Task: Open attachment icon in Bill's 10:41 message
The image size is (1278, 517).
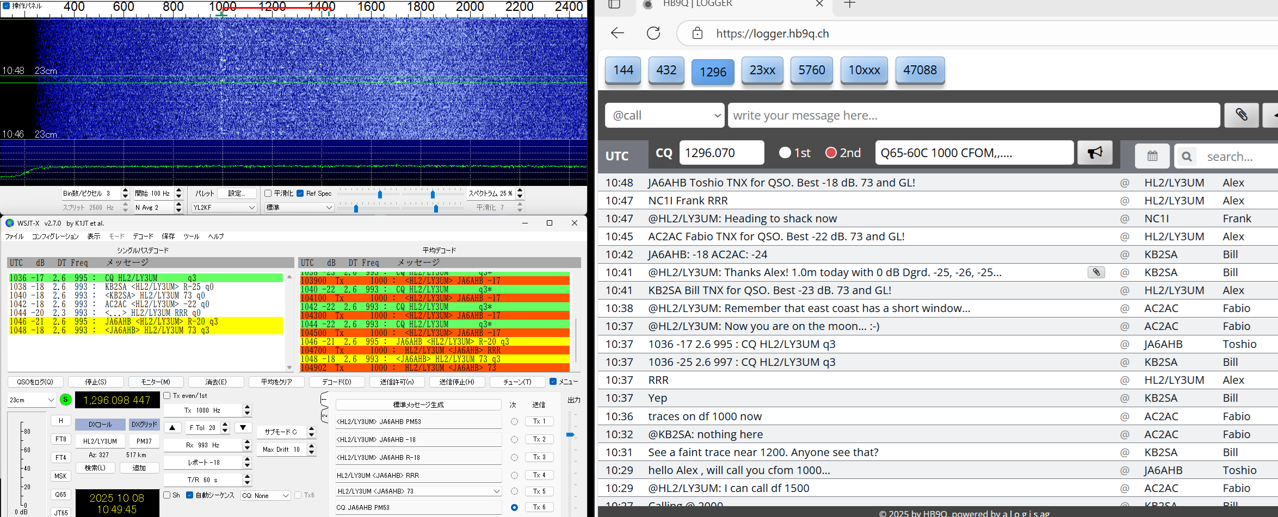Action: tap(1096, 272)
